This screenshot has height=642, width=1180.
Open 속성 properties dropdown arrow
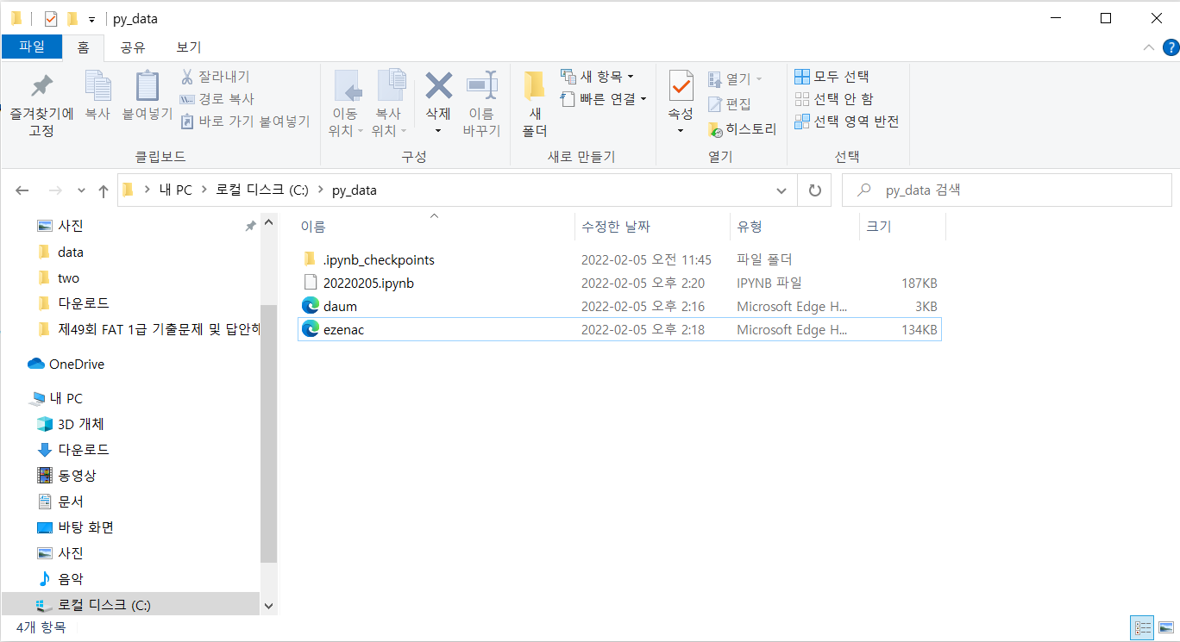pyautogui.click(x=681, y=131)
